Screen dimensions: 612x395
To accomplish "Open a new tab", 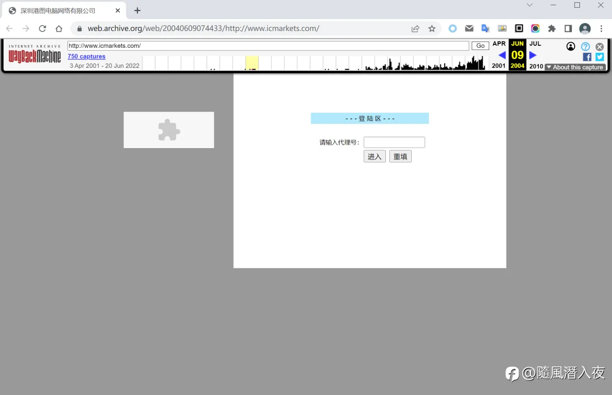I will tap(137, 11).
